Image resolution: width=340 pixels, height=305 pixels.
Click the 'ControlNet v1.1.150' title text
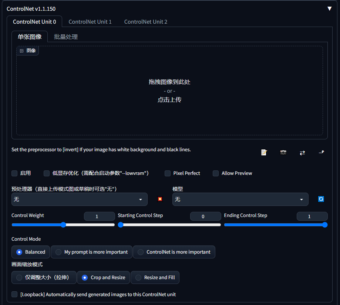point(31,9)
